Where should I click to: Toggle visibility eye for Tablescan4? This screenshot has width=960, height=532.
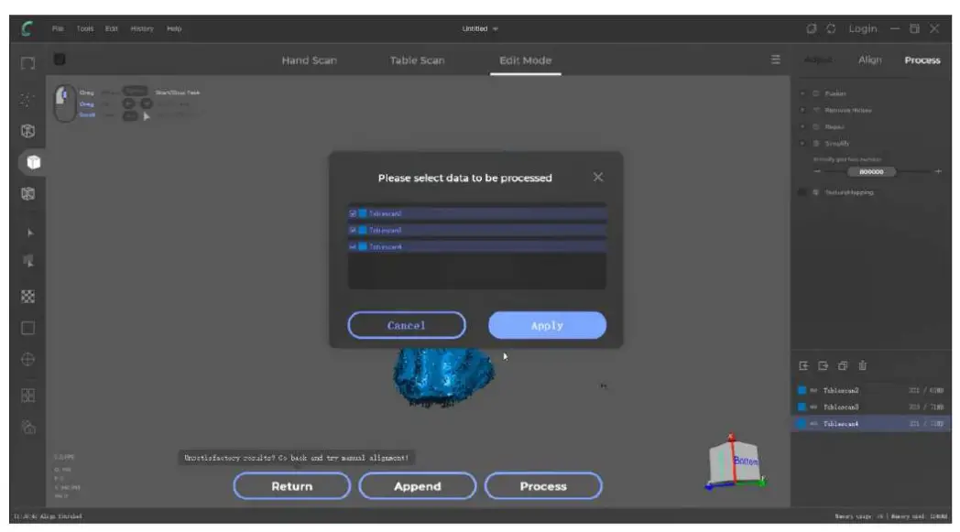[x=813, y=423]
